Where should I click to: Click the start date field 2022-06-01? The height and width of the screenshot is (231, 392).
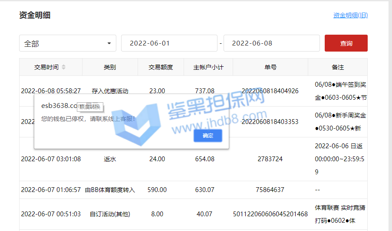coord(169,43)
